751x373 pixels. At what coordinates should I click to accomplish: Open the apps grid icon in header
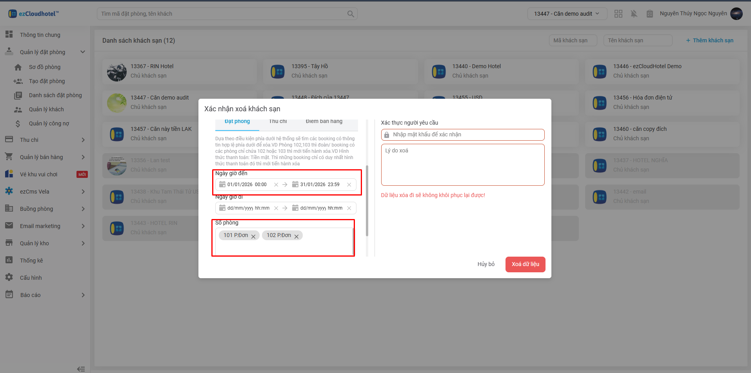click(618, 14)
